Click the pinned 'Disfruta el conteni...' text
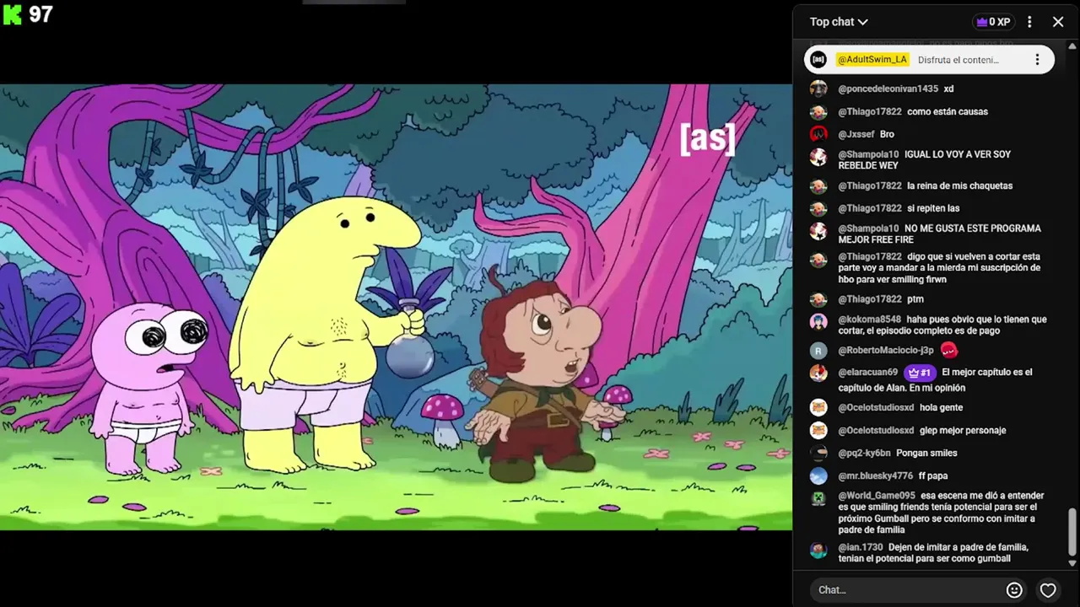The width and height of the screenshot is (1080, 607). (x=958, y=60)
